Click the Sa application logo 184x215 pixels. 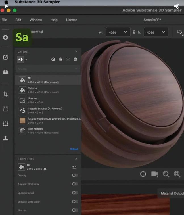pyautogui.click(x=22, y=37)
